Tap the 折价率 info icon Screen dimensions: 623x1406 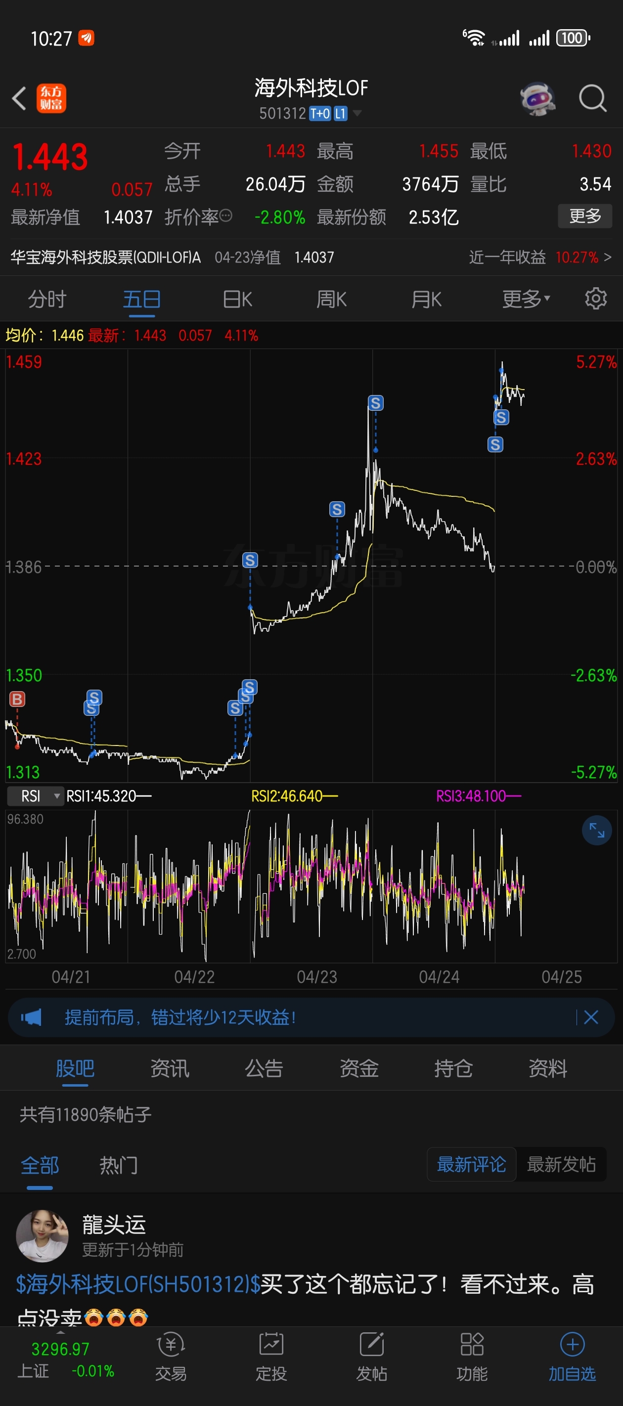[225, 216]
